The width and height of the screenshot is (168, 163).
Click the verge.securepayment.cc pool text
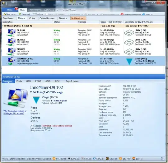(x=28, y=63)
